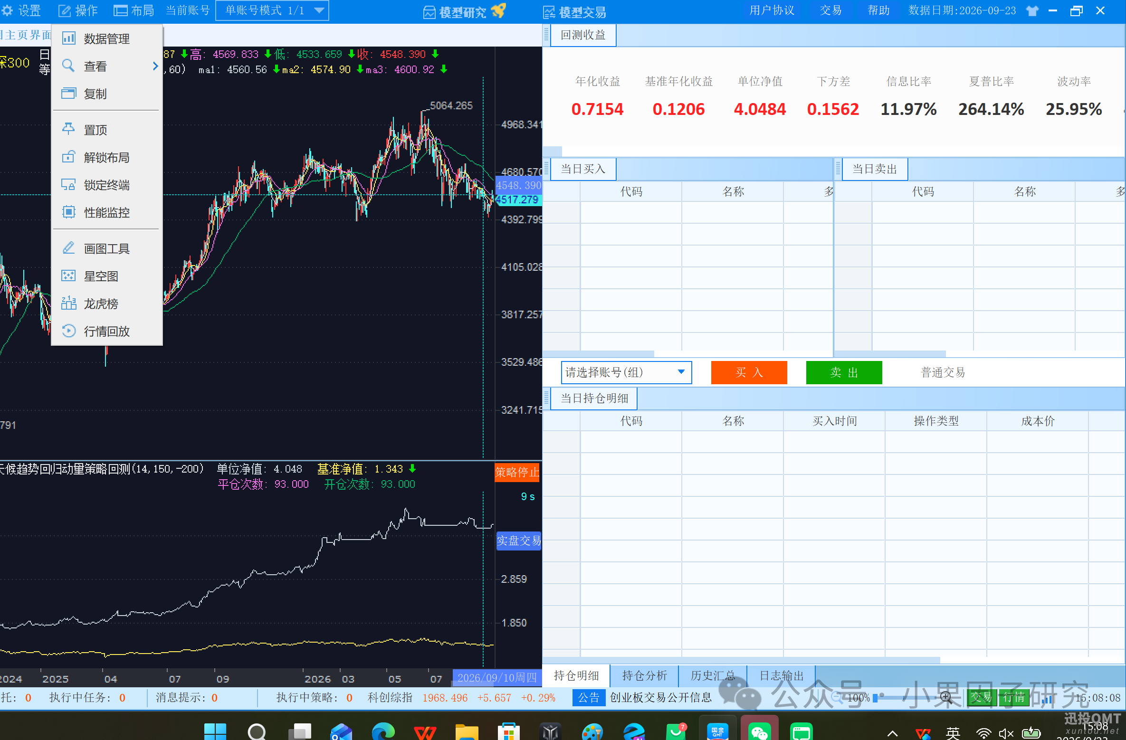Open File Explorer from the taskbar
Image resolution: width=1126 pixels, height=740 pixels.
point(467,732)
